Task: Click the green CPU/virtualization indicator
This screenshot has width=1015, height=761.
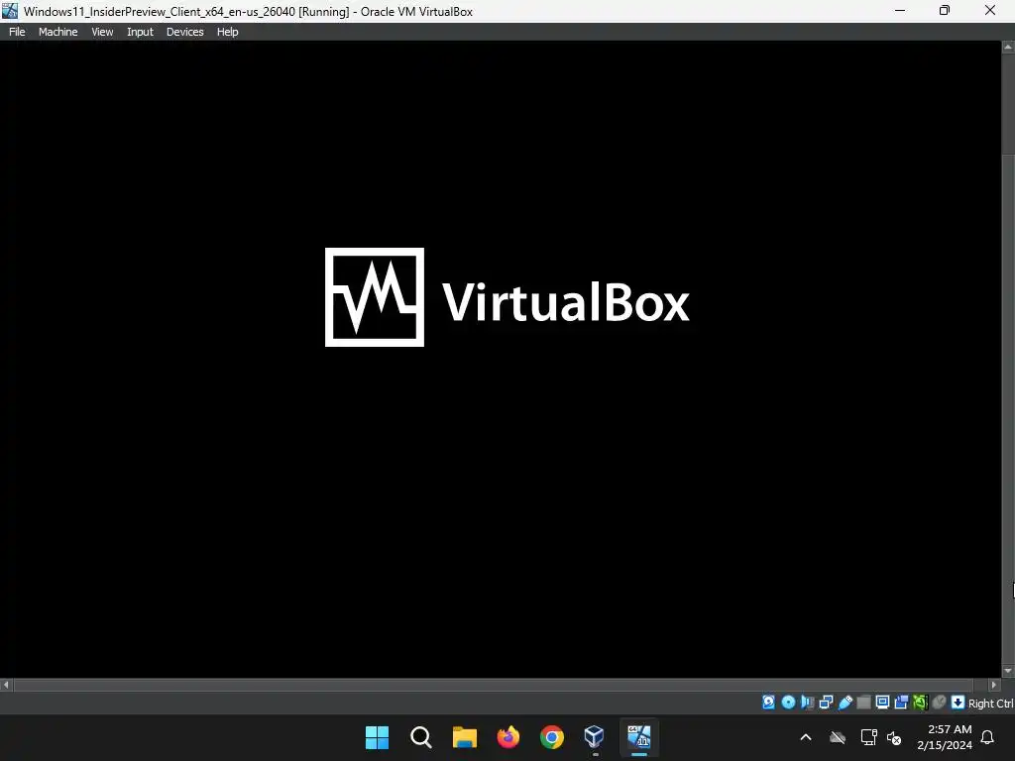Action: pos(920,703)
